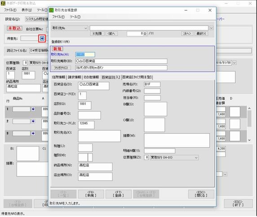
Task: Click the record number spinner arrows
Action: click(x=145, y=34)
